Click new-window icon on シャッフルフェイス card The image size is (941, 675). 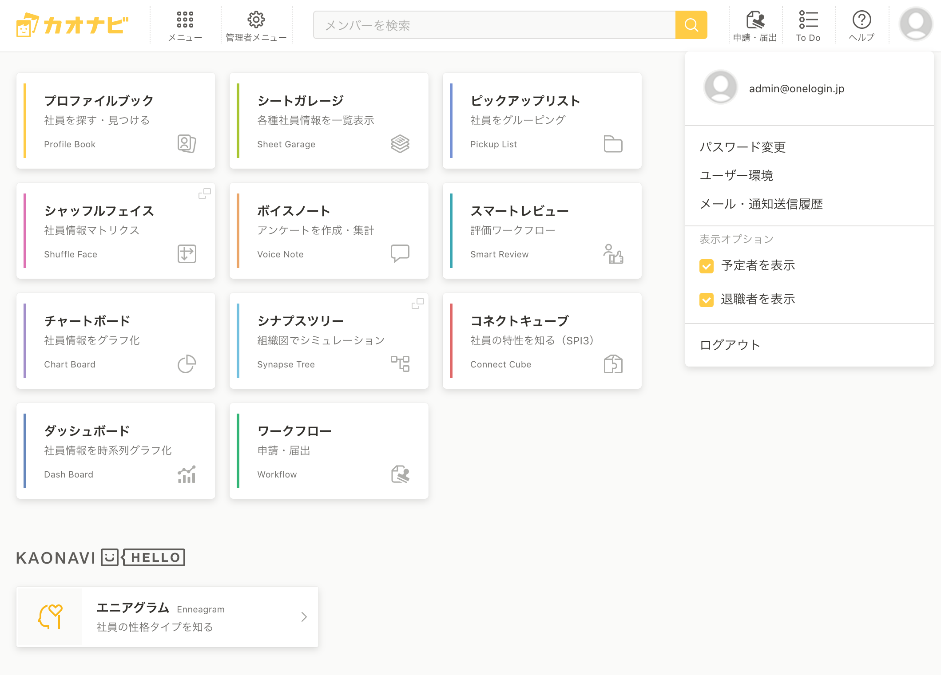(205, 193)
